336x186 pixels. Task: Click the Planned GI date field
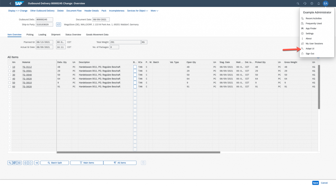coord(44,42)
